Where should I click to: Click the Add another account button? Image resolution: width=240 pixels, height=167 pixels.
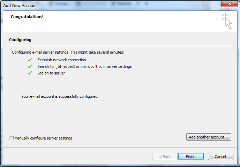click(209, 137)
